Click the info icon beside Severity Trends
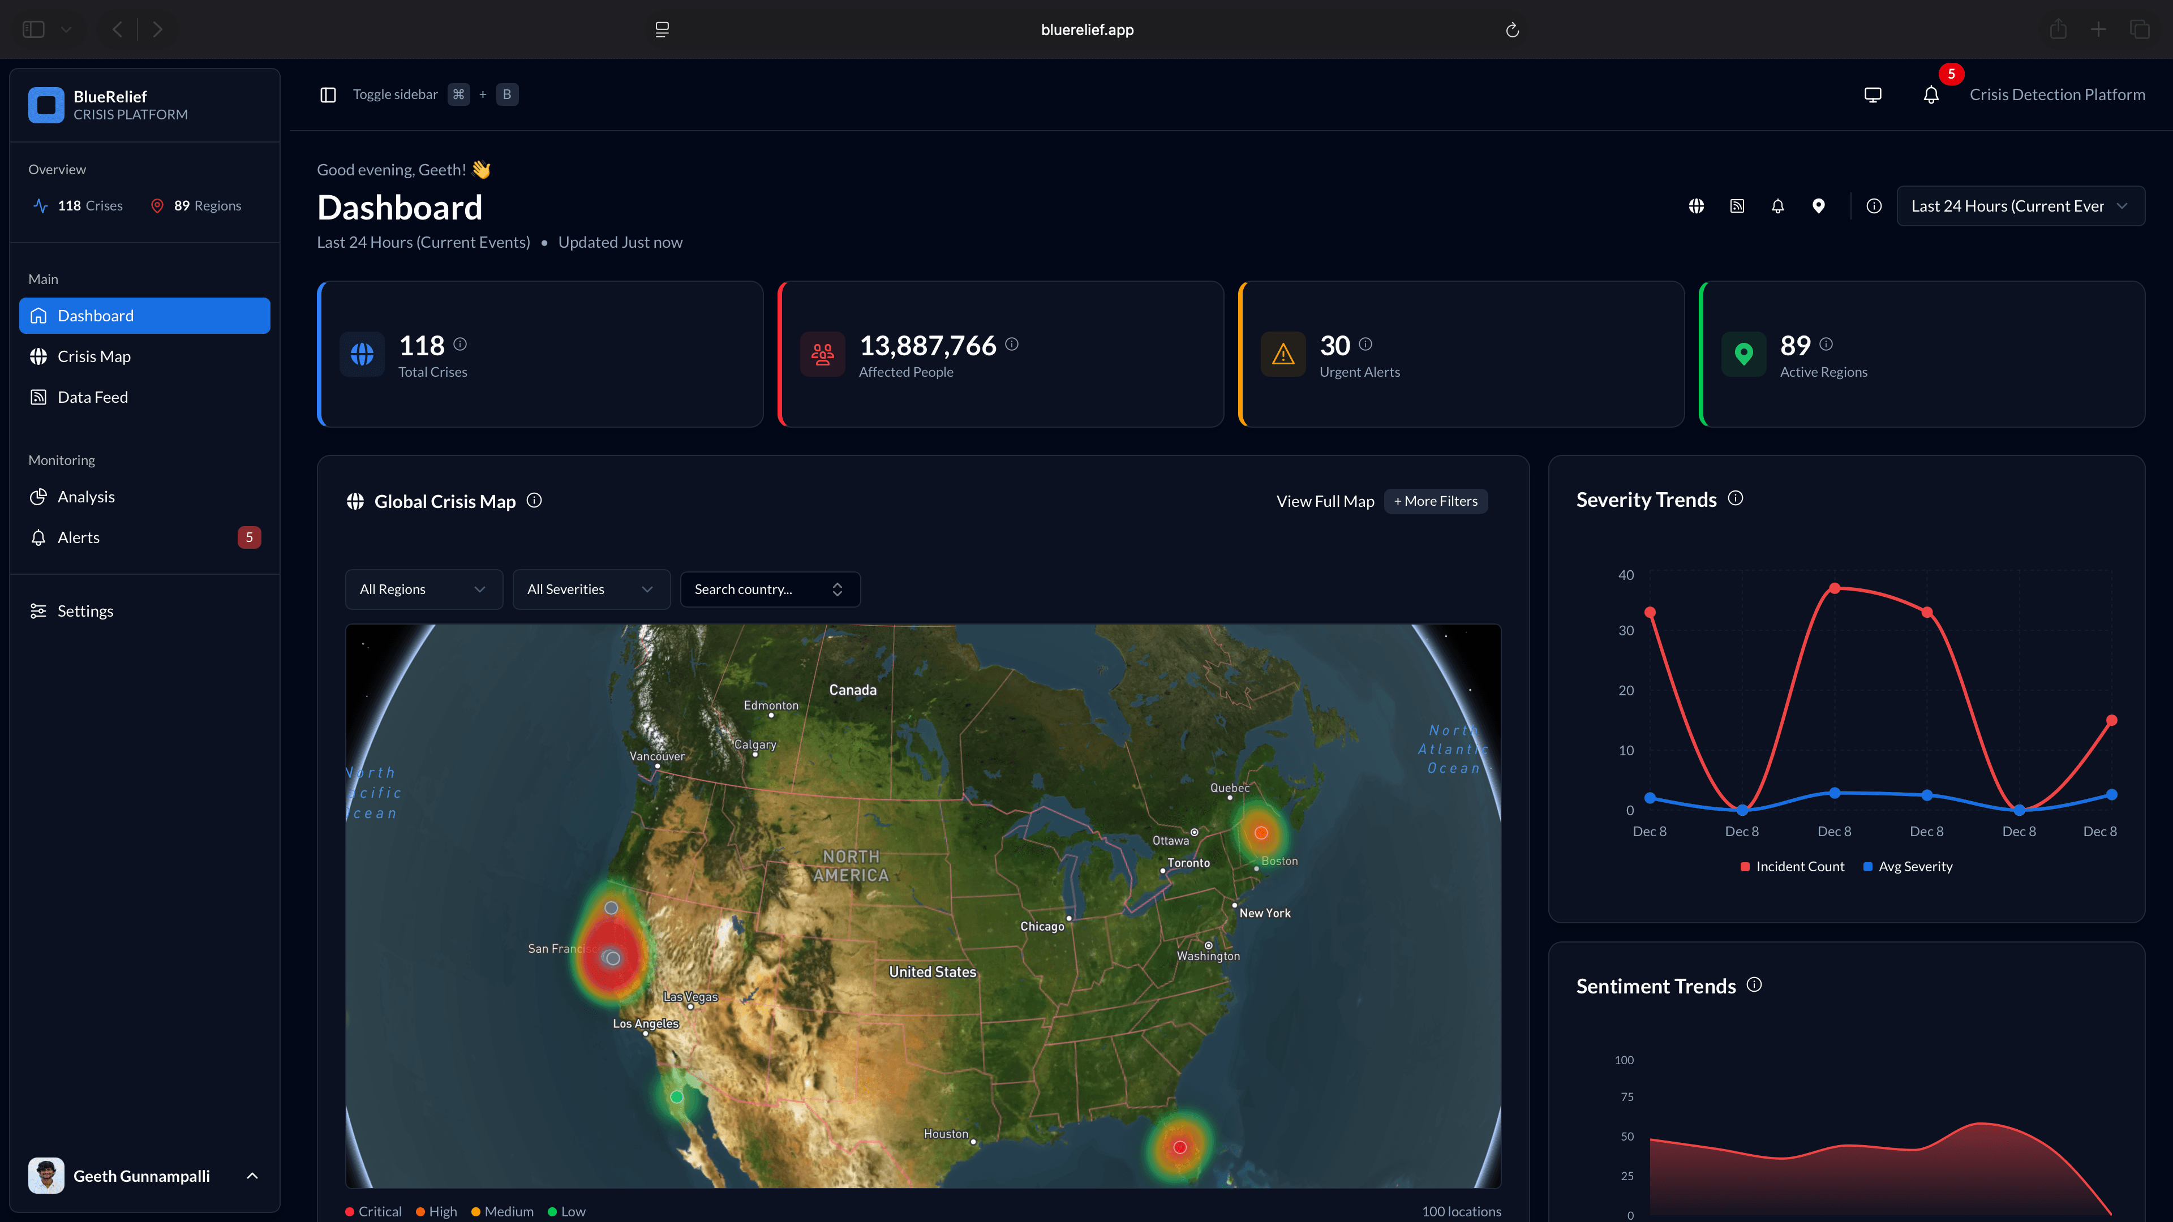 (x=1735, y=498)
